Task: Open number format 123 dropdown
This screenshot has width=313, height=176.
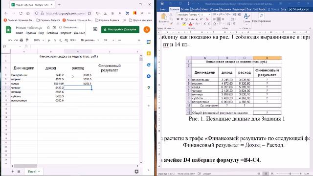Action: (73, 40)
